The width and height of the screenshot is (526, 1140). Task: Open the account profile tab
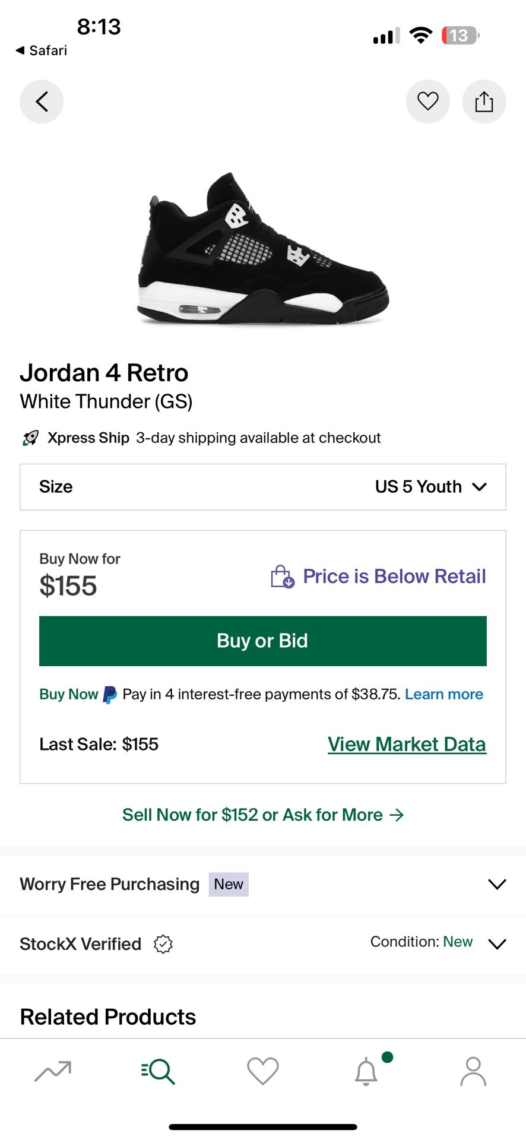pyautogui.click(x=473, y=1071)
